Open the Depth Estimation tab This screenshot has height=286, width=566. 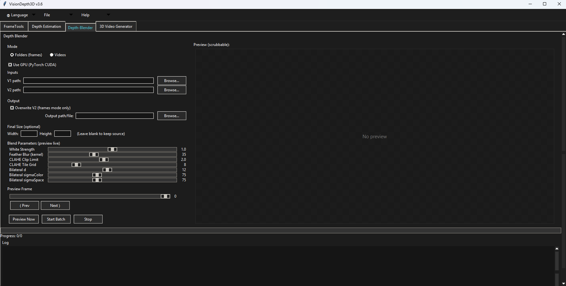pyautogui.click(x=46, y=26)
